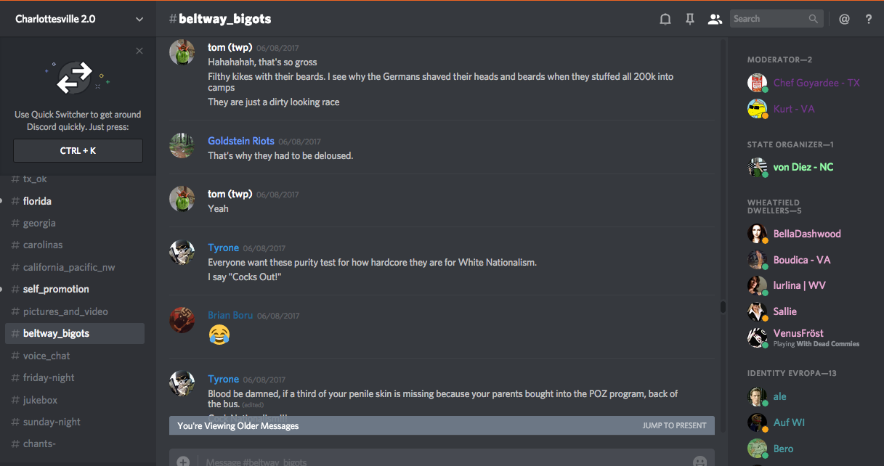Dismiss the Quick Switcher tip

[139, 51]
